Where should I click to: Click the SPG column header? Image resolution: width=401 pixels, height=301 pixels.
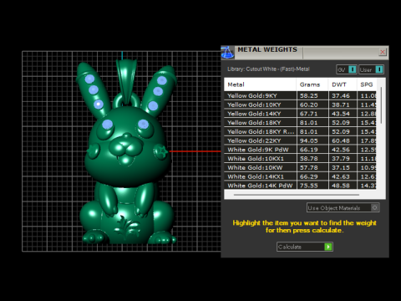pyautogui.click(x=367, y=84)
